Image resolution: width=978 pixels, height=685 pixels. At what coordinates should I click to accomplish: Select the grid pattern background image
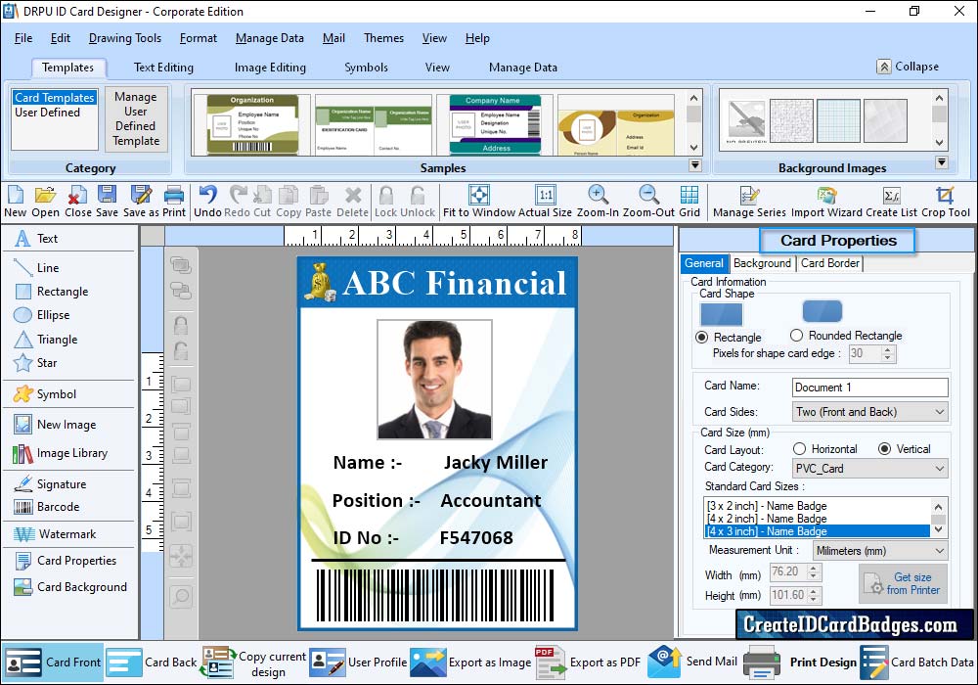tap(838, 120)
